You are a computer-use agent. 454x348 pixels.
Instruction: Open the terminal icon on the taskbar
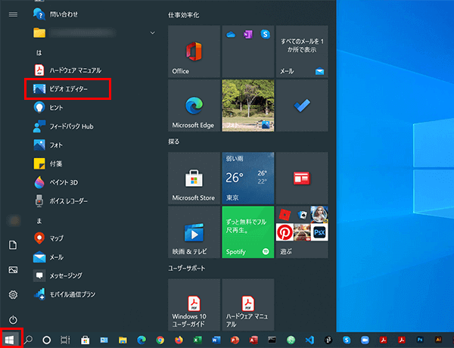point(272,340)
